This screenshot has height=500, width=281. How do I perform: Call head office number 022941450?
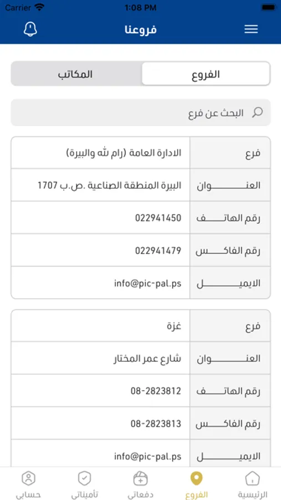158,218
